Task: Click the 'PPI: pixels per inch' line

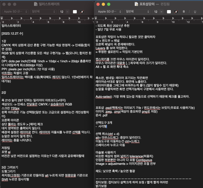Action: 28,69
